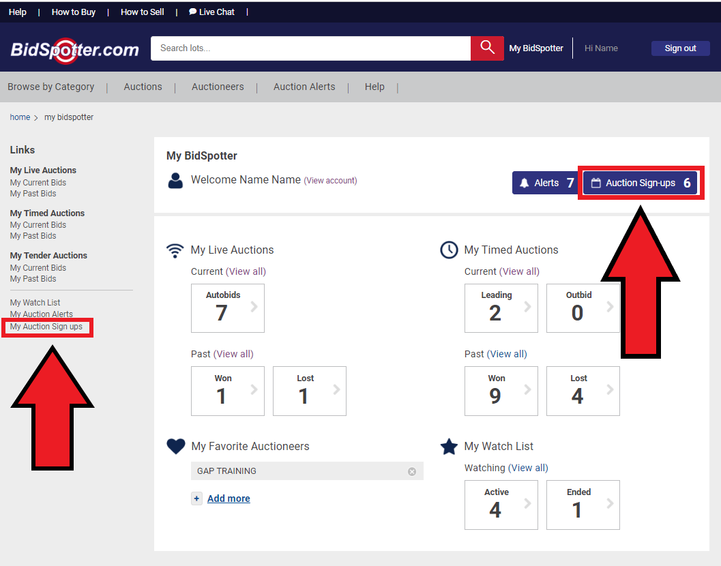Click the Hi Name greeting text
Screen dimensions: 721x566
[601, 48]
